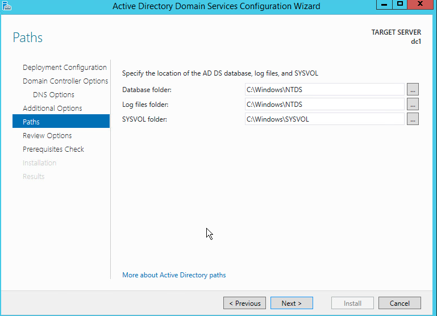Minimize the configuration wizard window
437x316 pixels.
click(x=385, y=5)
